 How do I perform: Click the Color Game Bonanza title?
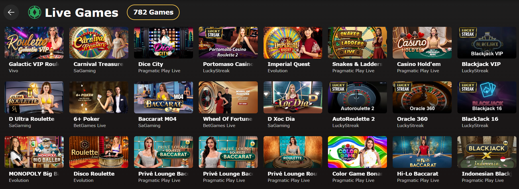coord(357,174)
